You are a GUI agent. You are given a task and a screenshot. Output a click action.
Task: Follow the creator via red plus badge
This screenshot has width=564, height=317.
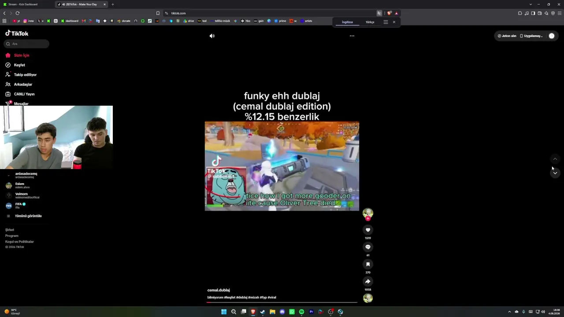(368, 218)
